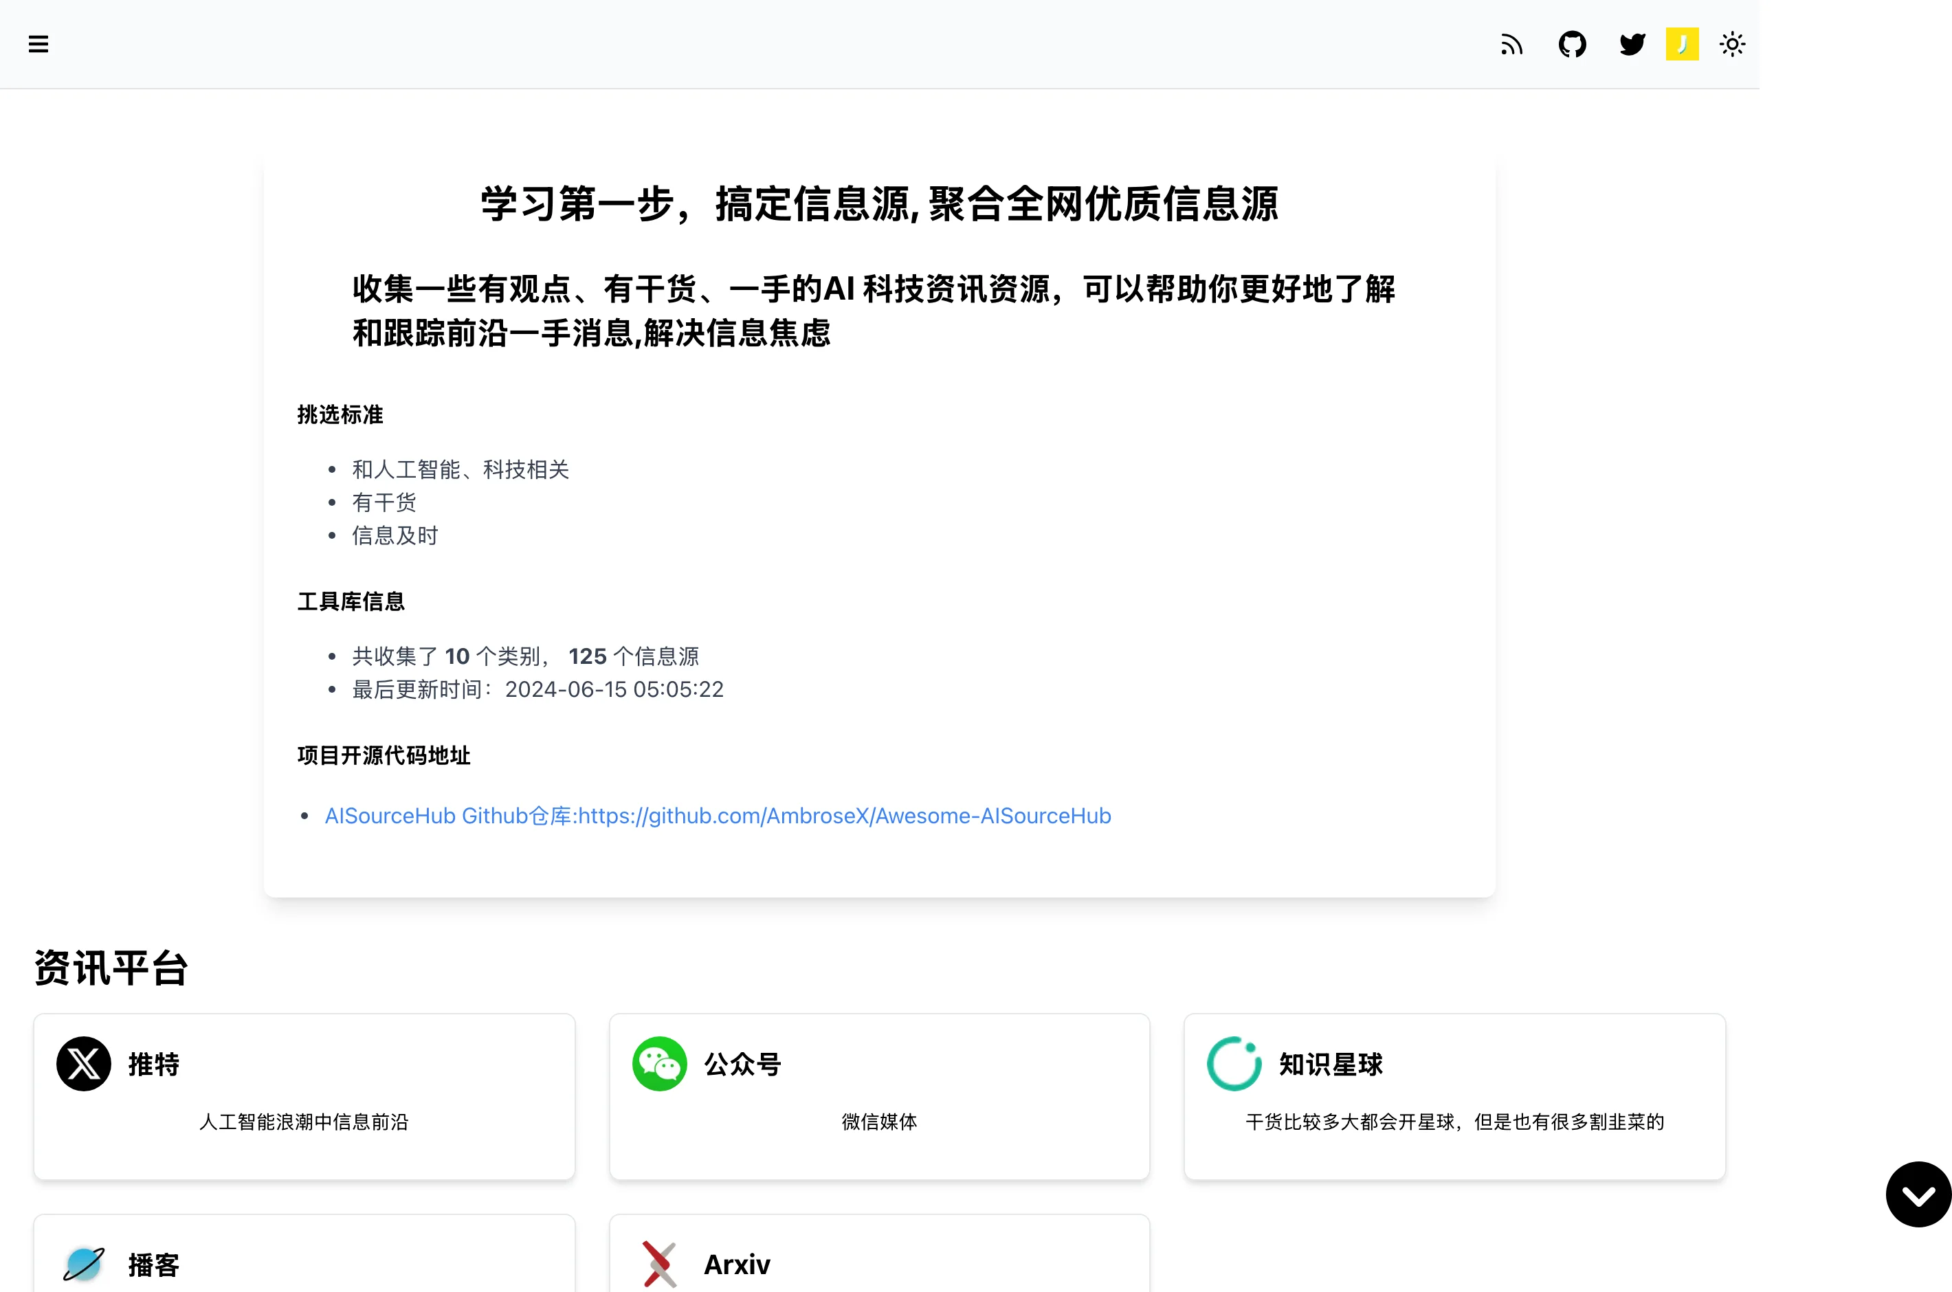Image resolution: width=1952 pixels, height=1292 pixels.
Task: Click the 微信媒体 description
Action: pyautogui.click(x=879, y=1122)
